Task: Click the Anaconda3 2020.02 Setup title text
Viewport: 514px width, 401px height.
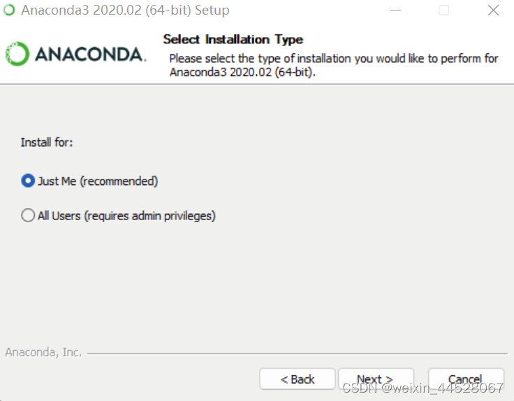Action: [x=125, y=10]
